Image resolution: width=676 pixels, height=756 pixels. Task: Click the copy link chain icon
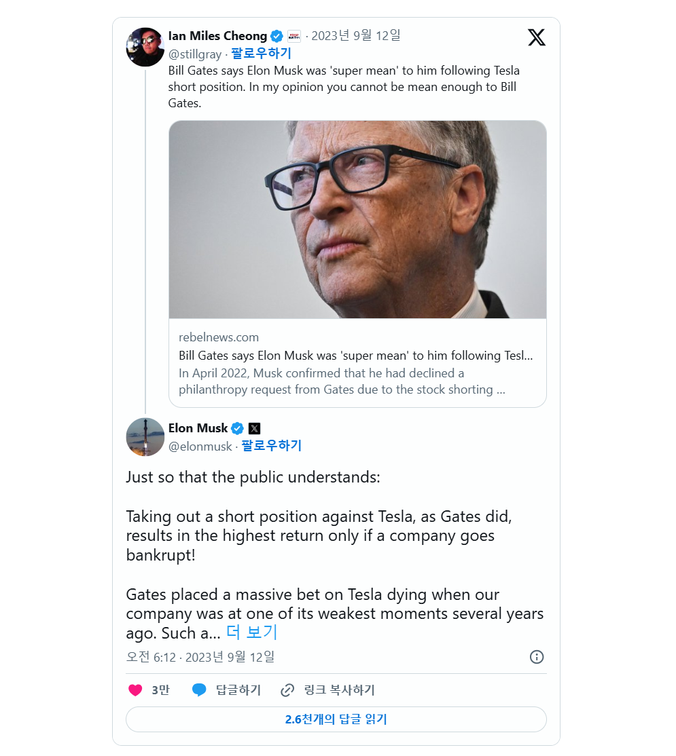tap(287, 690)
